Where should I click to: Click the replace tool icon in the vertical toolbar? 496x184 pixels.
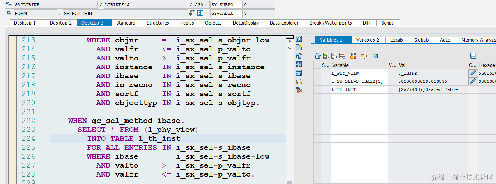click(x=299, y=56)
